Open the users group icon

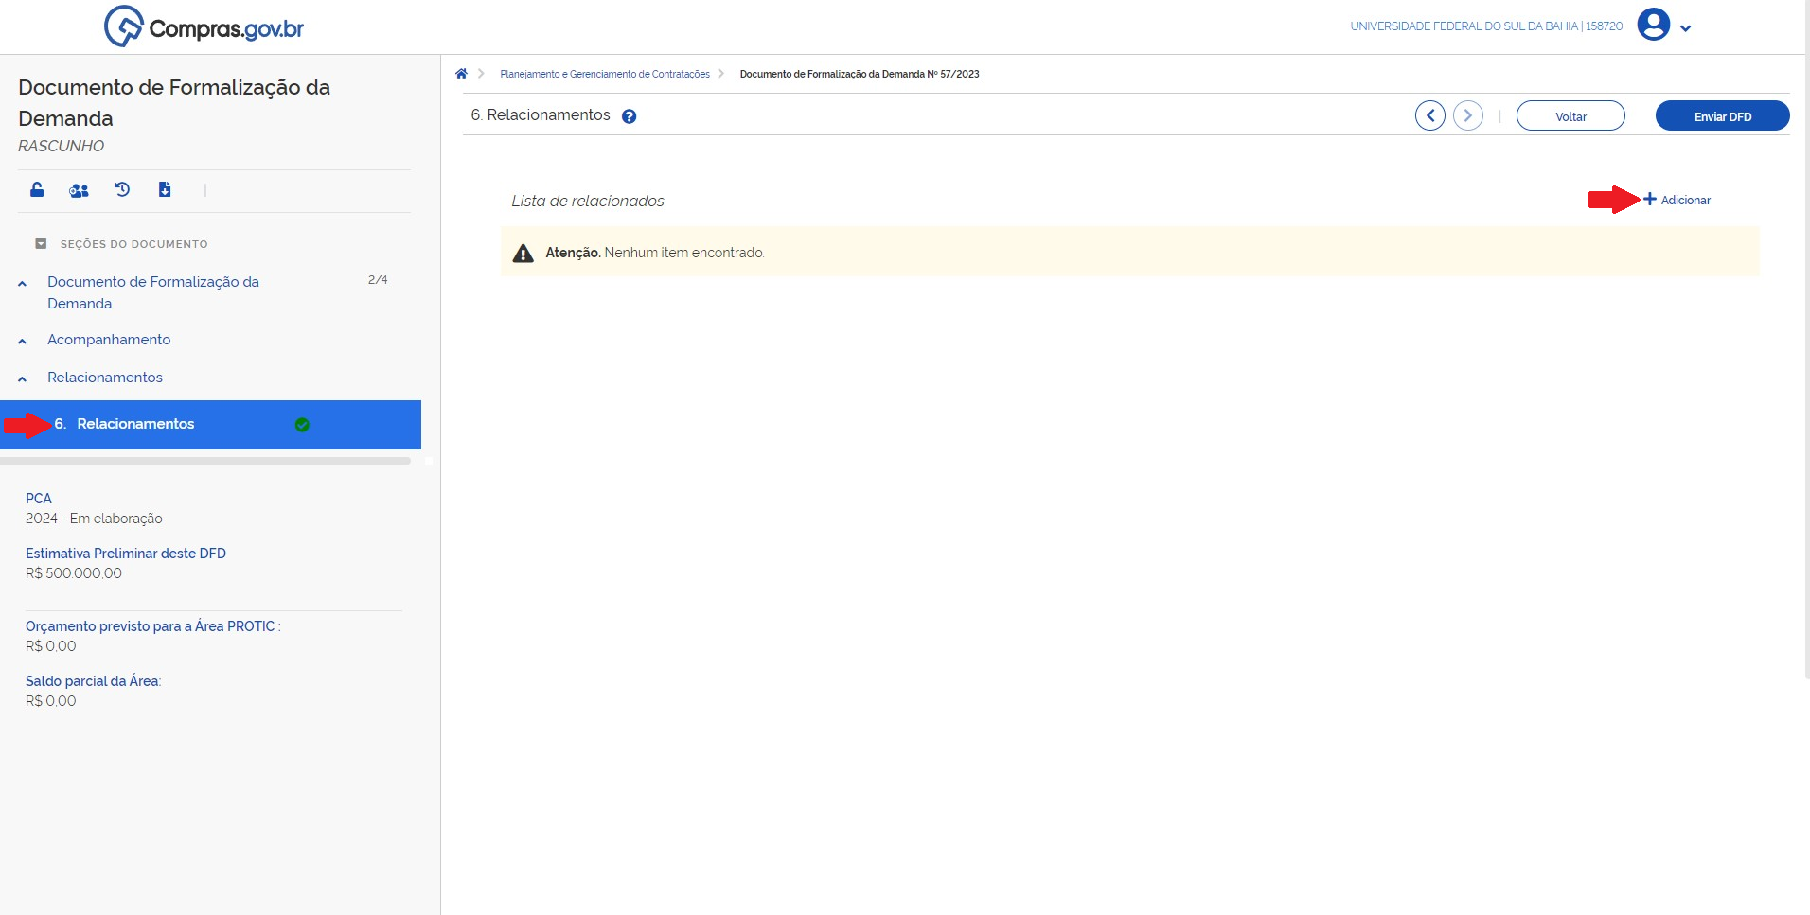click(x=79, y=190)
